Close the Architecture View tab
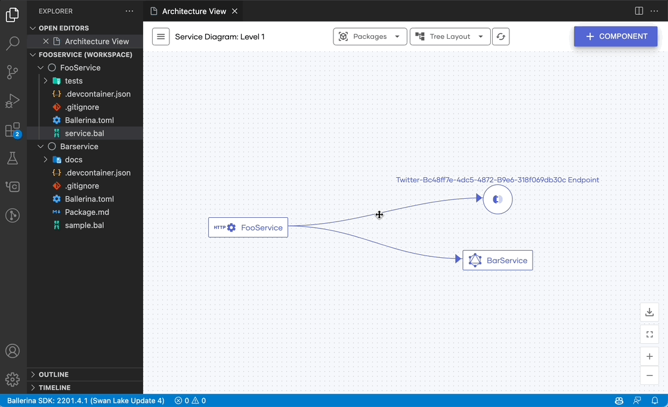This screenshot has width=668, height=407. pos(235,11)
